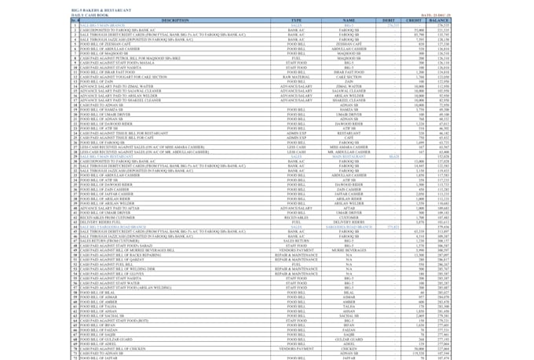Click the 'MAIN RESTAURANT' name cell

(349, 157)
